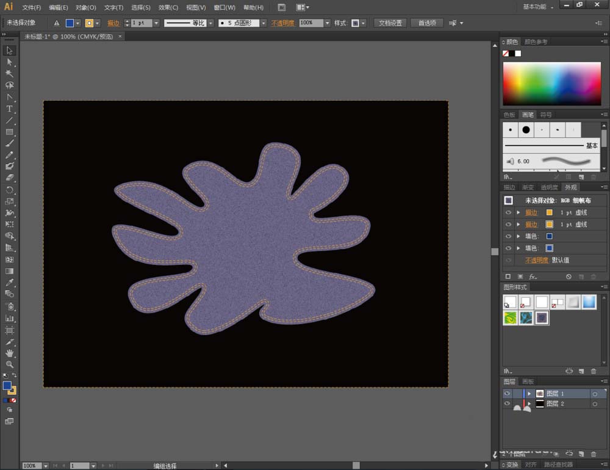Click the opacity 100% input field

coord(310,23)
